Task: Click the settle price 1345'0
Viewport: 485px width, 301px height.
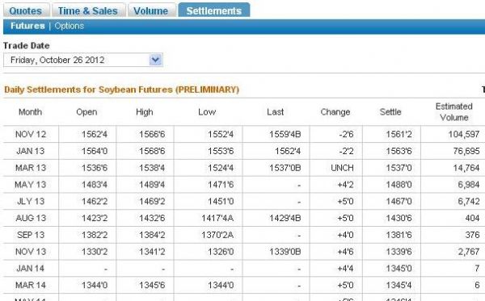Action: click(x=399, y=268)
